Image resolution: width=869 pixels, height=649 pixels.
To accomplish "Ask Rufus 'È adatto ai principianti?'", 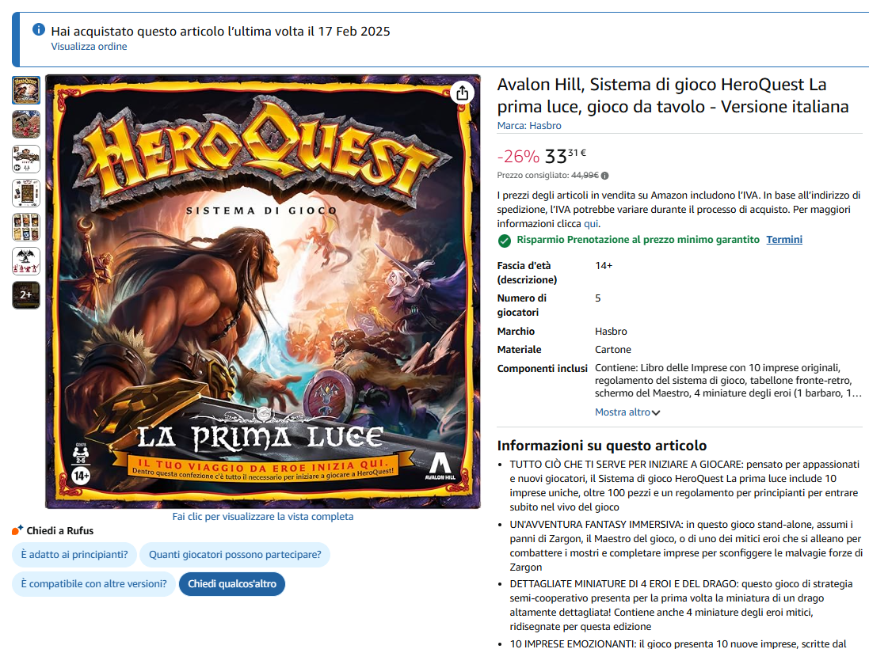I will pos(74,554).
